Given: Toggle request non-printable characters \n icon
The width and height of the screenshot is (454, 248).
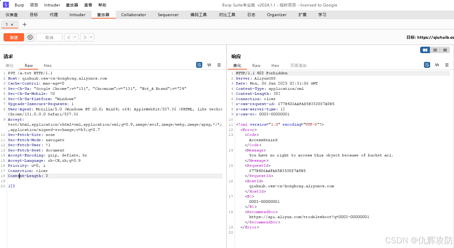Looking at the screenshot, I should click(209, 65).
